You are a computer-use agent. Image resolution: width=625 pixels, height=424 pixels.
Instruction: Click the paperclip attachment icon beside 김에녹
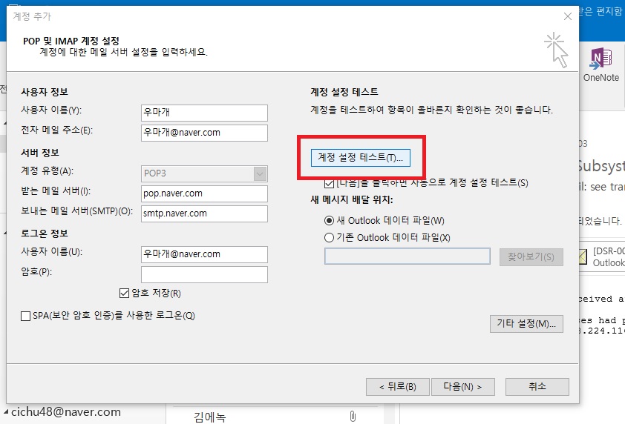pyautogui.click(x=353, y=416)
